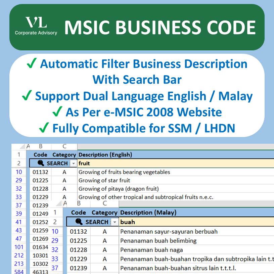Select 'Penanaman buah-buahan sitrus lain' cell
The width and height of the screenshot is (274, 274).
(196, 268)
